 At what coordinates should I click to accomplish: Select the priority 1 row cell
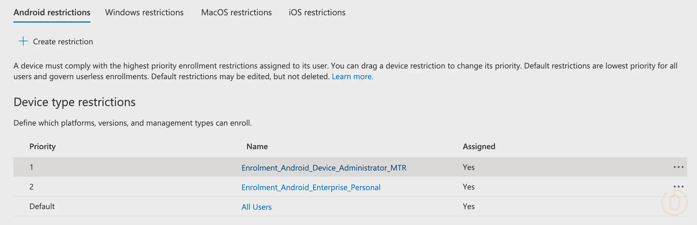tap(31, 167)
